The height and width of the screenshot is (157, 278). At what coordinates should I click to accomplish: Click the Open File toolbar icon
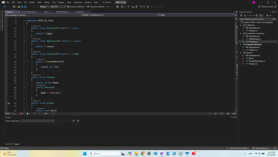coord(19,7)
